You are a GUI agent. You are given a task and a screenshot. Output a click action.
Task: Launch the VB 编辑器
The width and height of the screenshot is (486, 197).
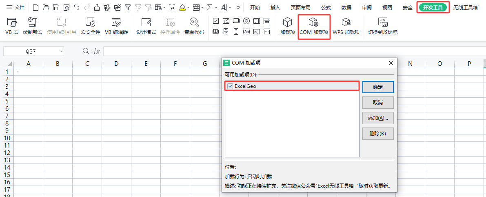tap(116, 27)
